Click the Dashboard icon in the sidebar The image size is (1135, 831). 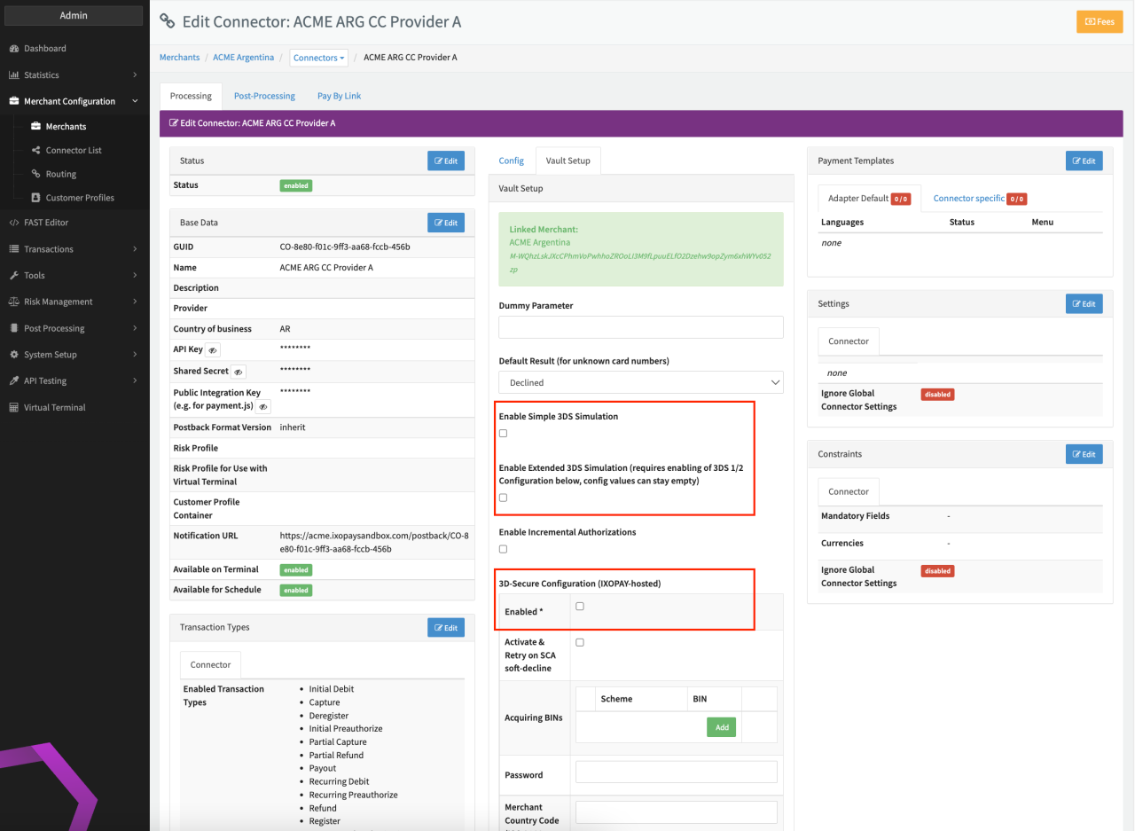14,49
